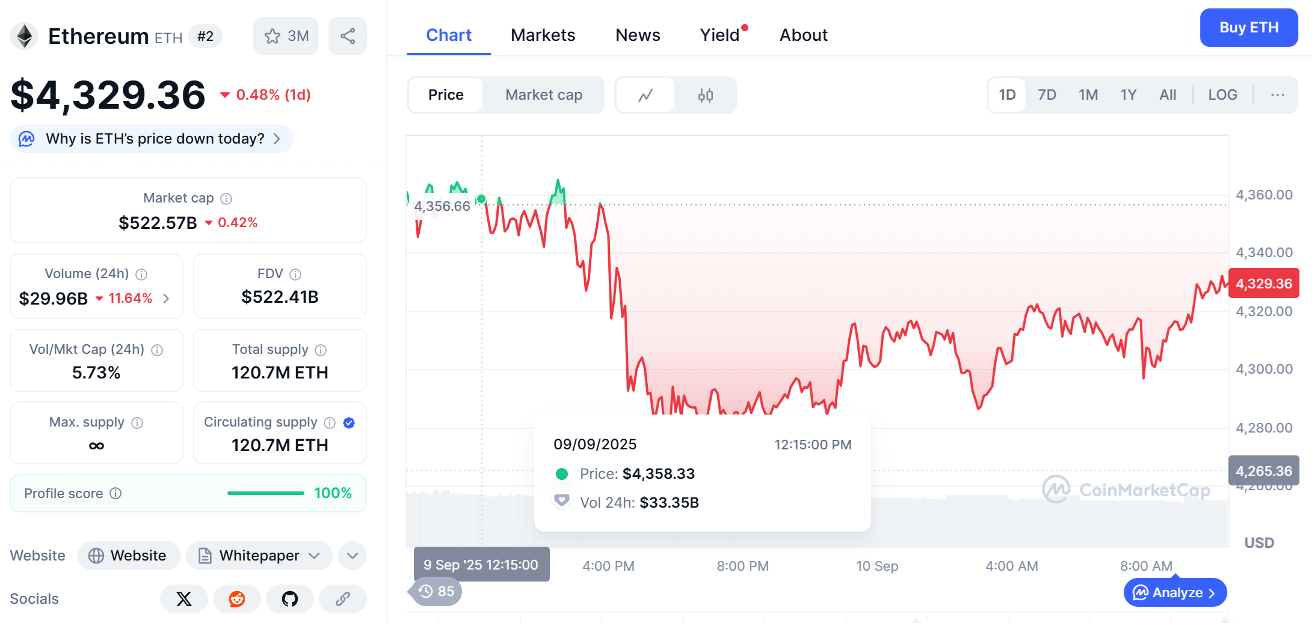Open the Reddit social link

237,599
